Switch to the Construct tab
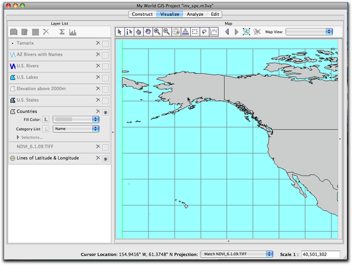This screenshot has width=352, height=265. click(142, 14)
